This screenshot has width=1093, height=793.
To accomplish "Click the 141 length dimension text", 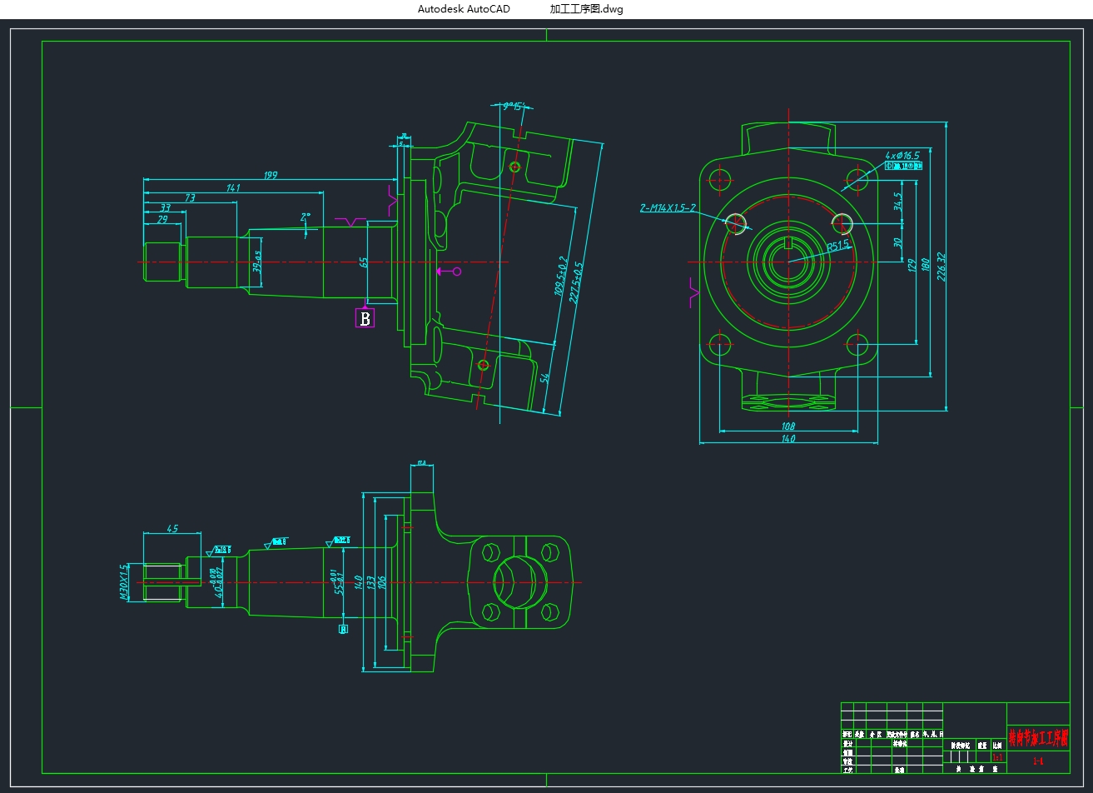I will (x=233, y=187).
